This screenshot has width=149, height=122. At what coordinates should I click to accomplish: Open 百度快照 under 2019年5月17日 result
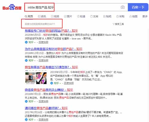click(x=69, y=83)
